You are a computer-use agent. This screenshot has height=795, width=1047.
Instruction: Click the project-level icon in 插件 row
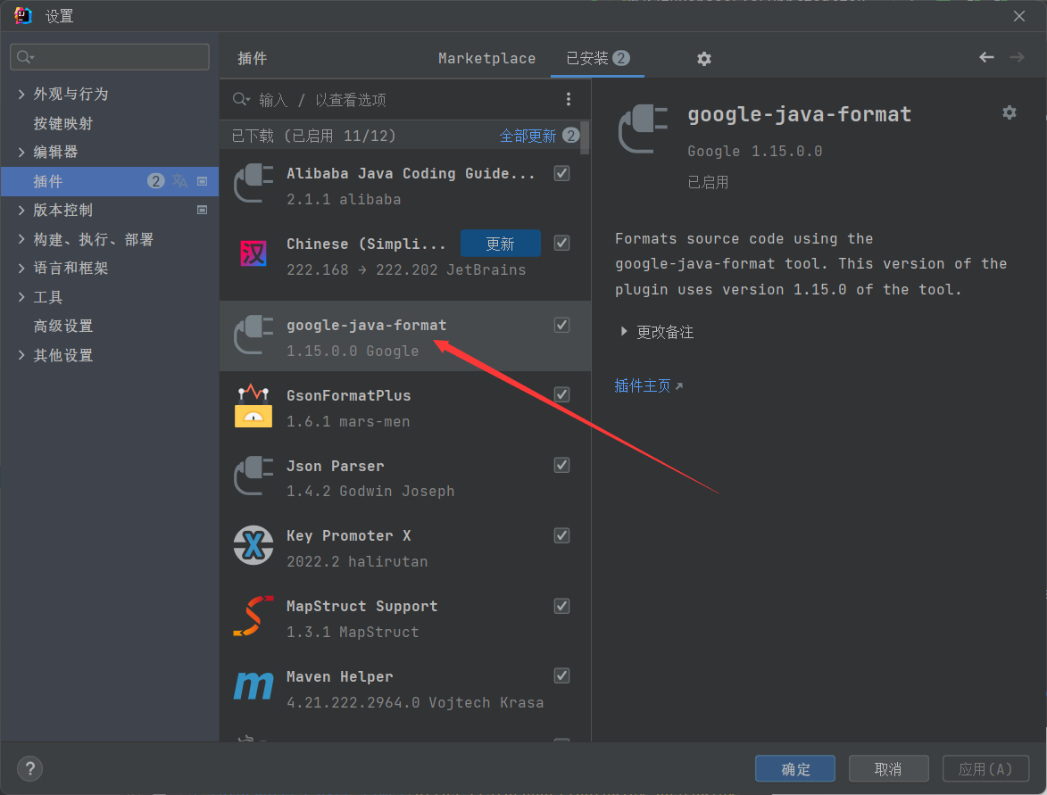(x=203, y=181)
